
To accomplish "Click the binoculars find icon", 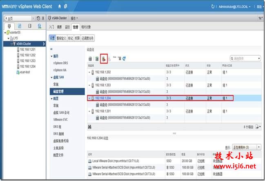I will 89,127.
